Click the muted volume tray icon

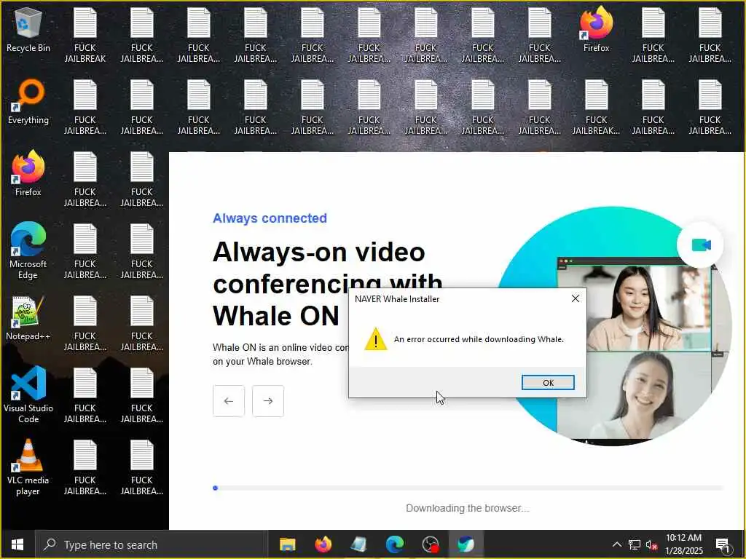651,544
